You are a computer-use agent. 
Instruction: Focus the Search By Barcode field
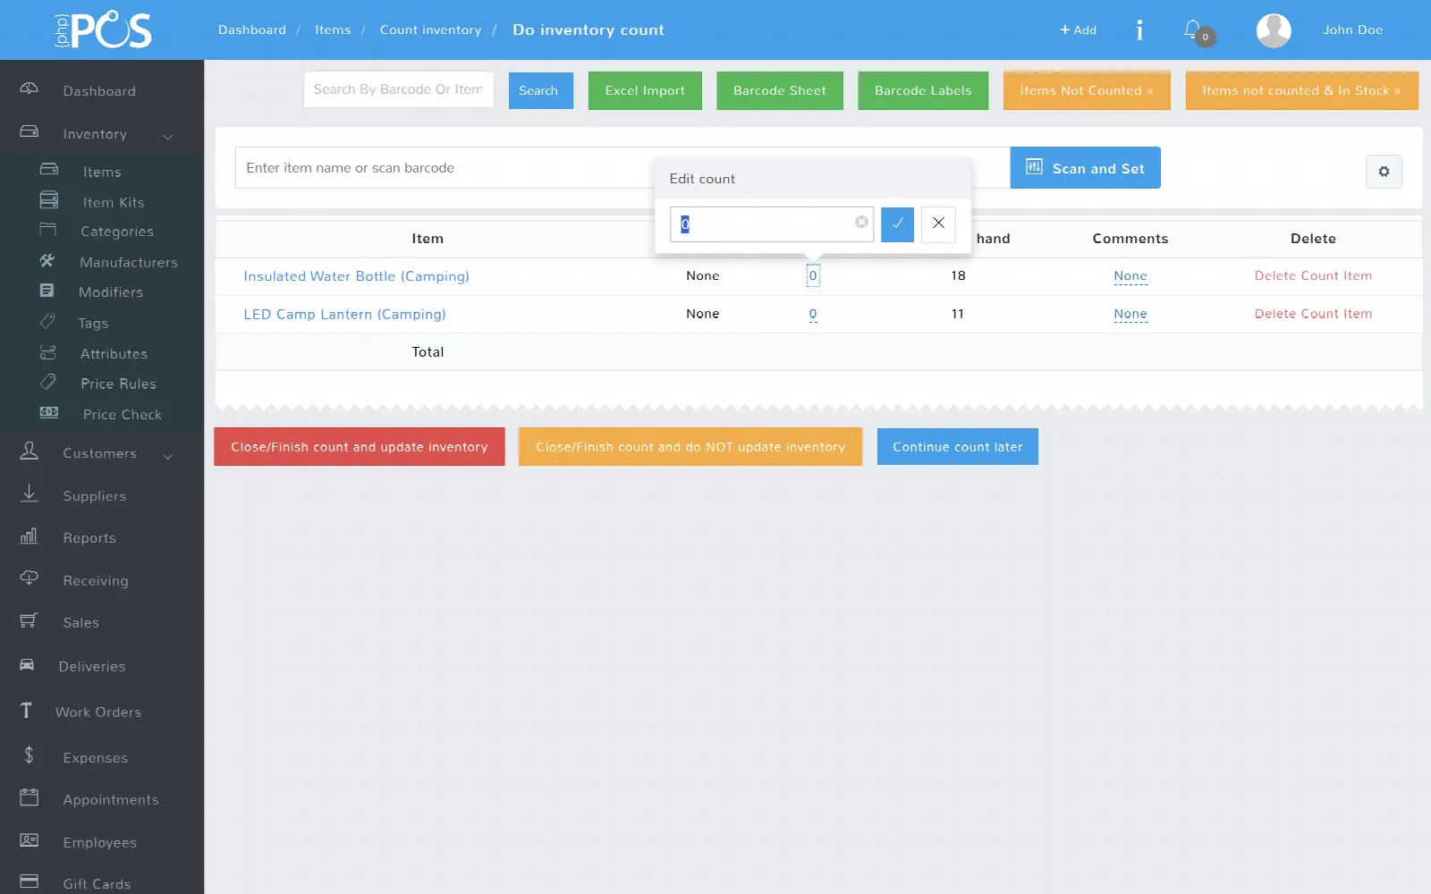pyautogui.click(x=399, y=89)
